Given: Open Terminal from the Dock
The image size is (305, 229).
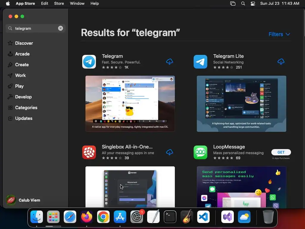Looking at the screenshot, I should pos(170,217).
